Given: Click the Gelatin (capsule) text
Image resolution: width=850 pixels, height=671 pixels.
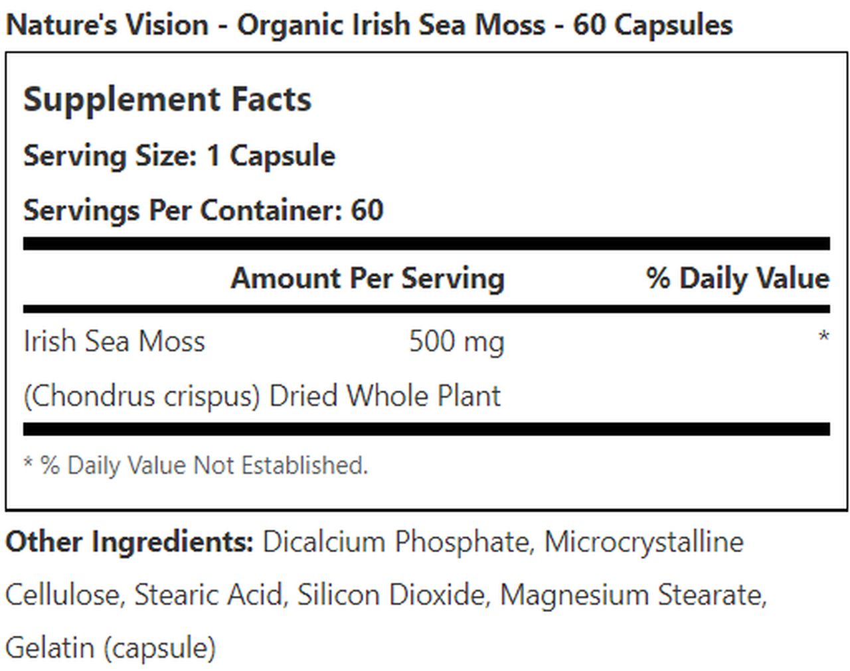Looking at the screenshot, I should [x=110, y=648].
